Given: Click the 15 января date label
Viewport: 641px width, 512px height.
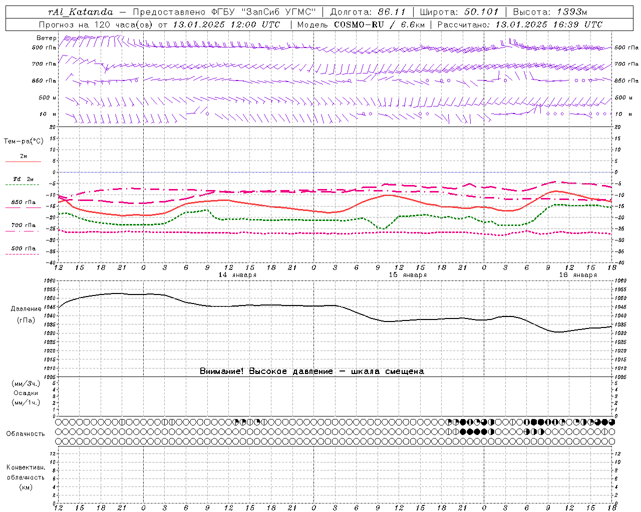Looking at the screenshot, I should 408,275.
